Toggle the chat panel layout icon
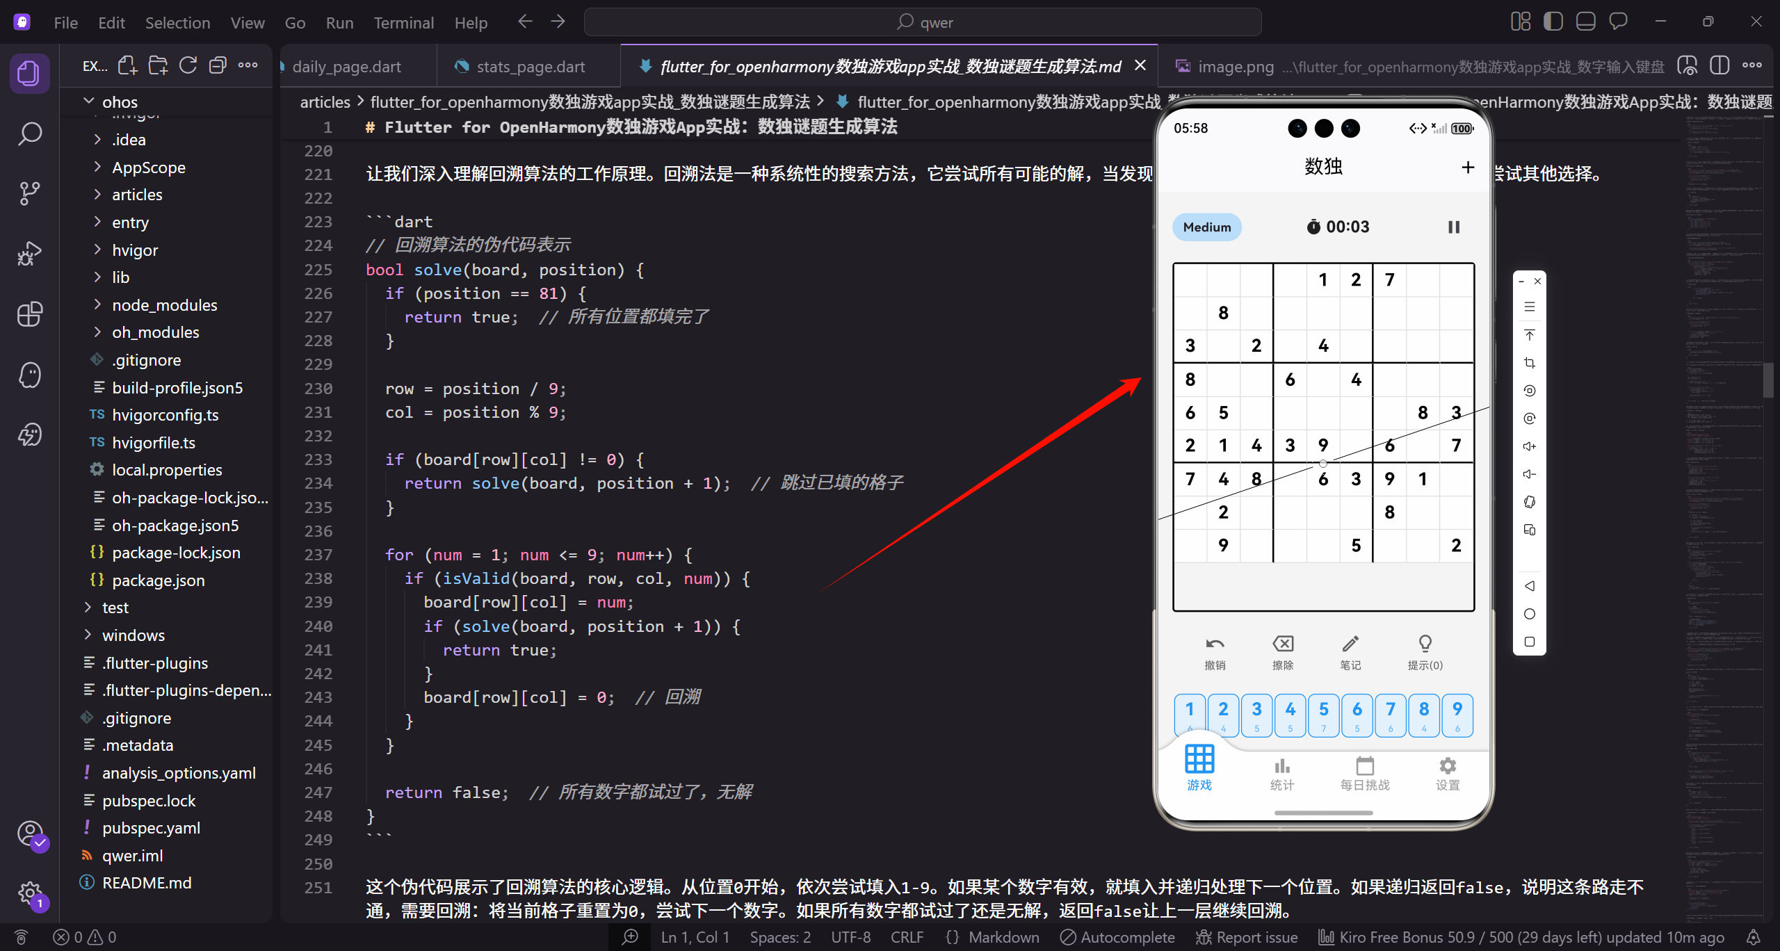 1619,22
